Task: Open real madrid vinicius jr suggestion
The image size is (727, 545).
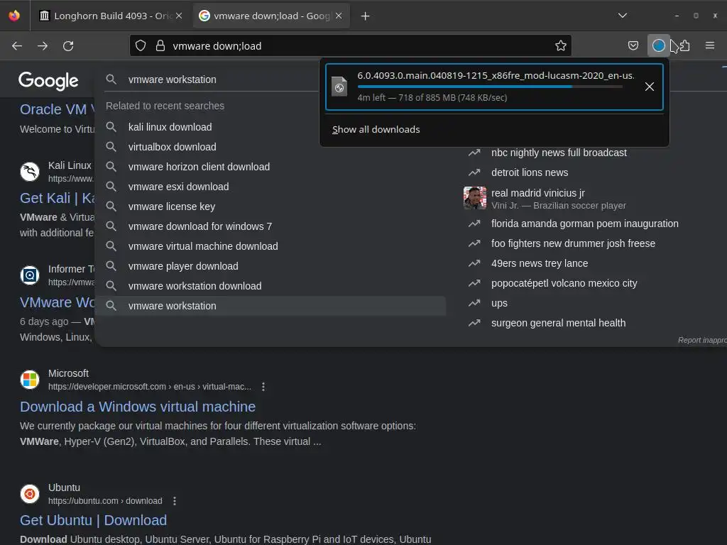Action: click(538, 193)
